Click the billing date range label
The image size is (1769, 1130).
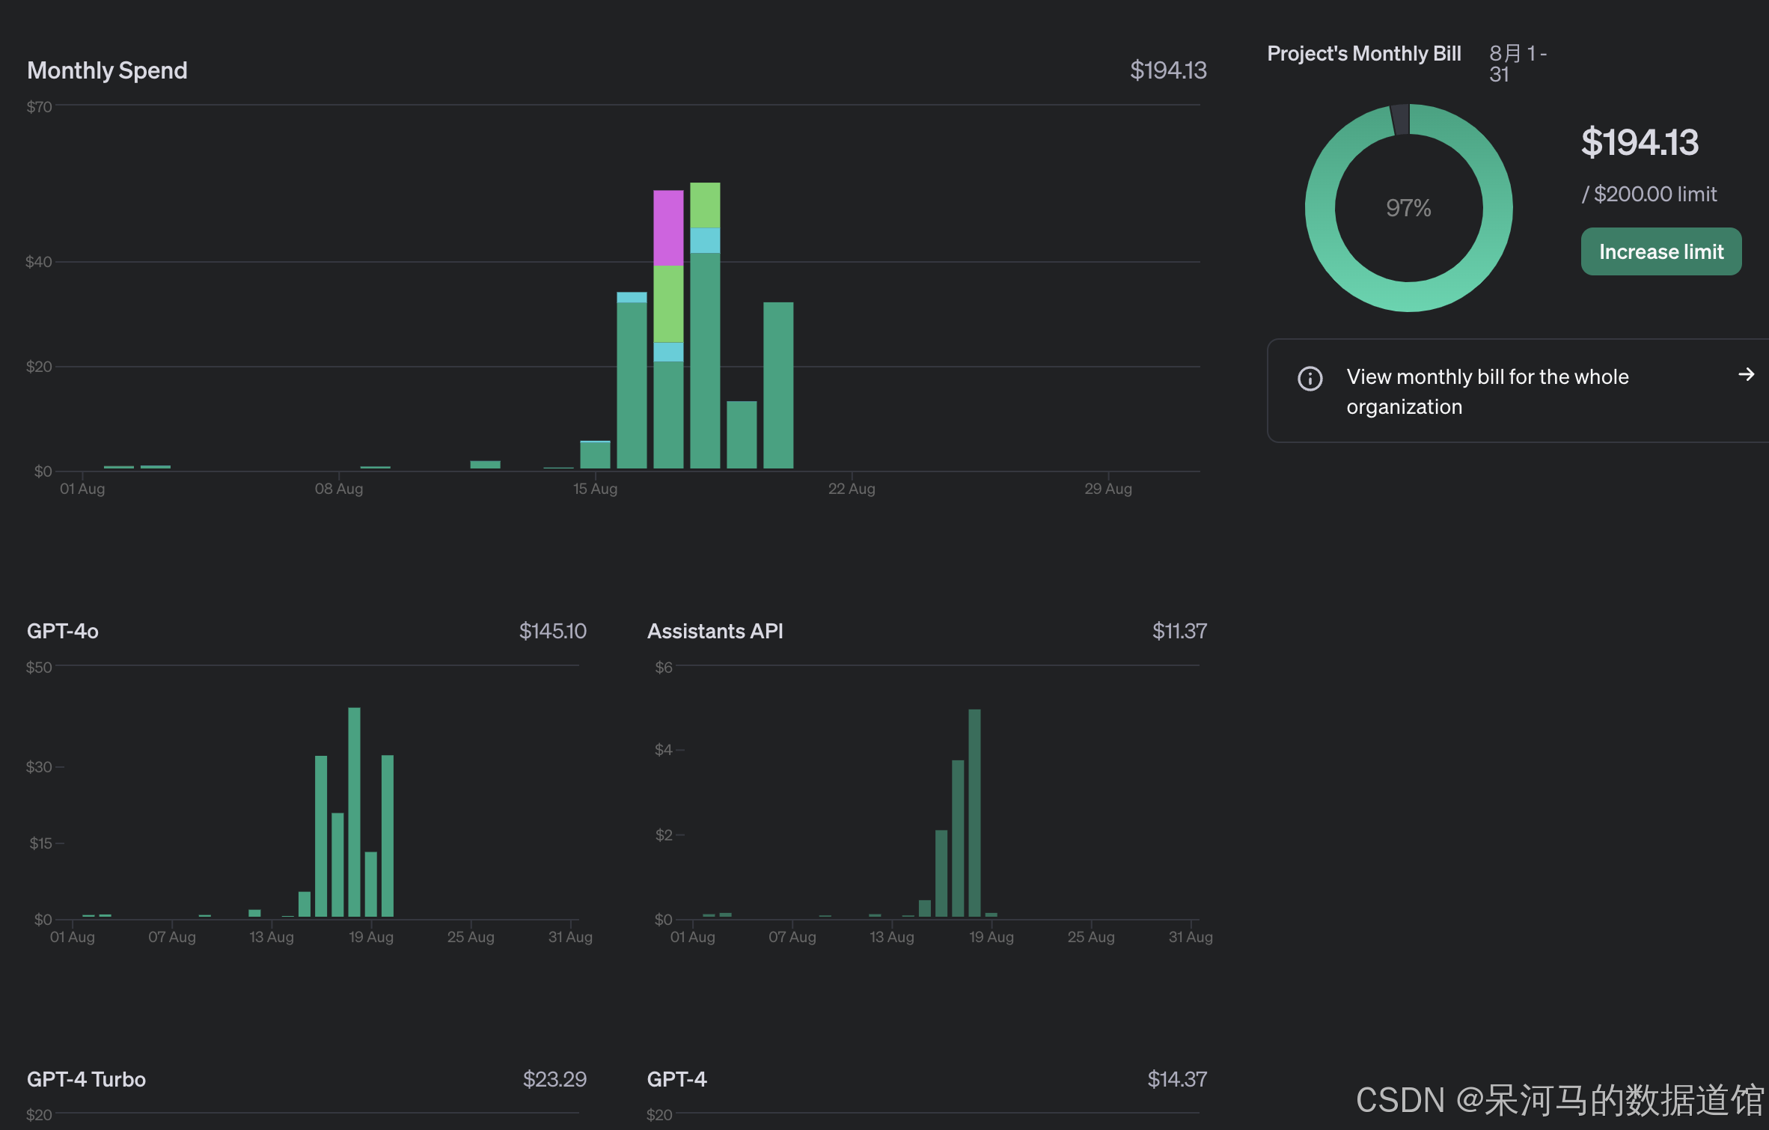click(1516, 64)
